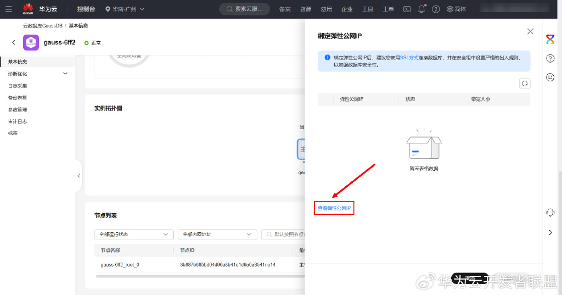This screenshot has height=295, width=562.
Task: Select 基本信息 in sidebar
Action: 38,62
